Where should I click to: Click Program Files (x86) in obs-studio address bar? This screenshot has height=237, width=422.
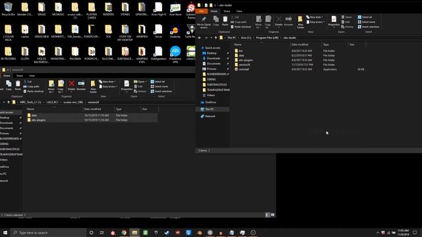tap(267, 38)
